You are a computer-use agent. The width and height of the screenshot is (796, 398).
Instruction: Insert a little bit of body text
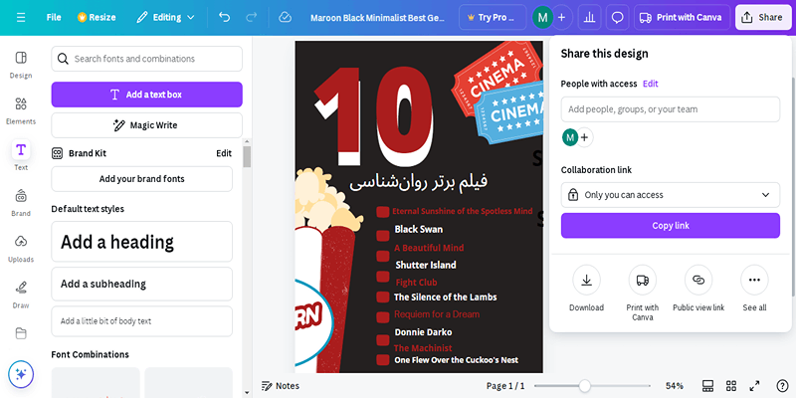(141, 320)
